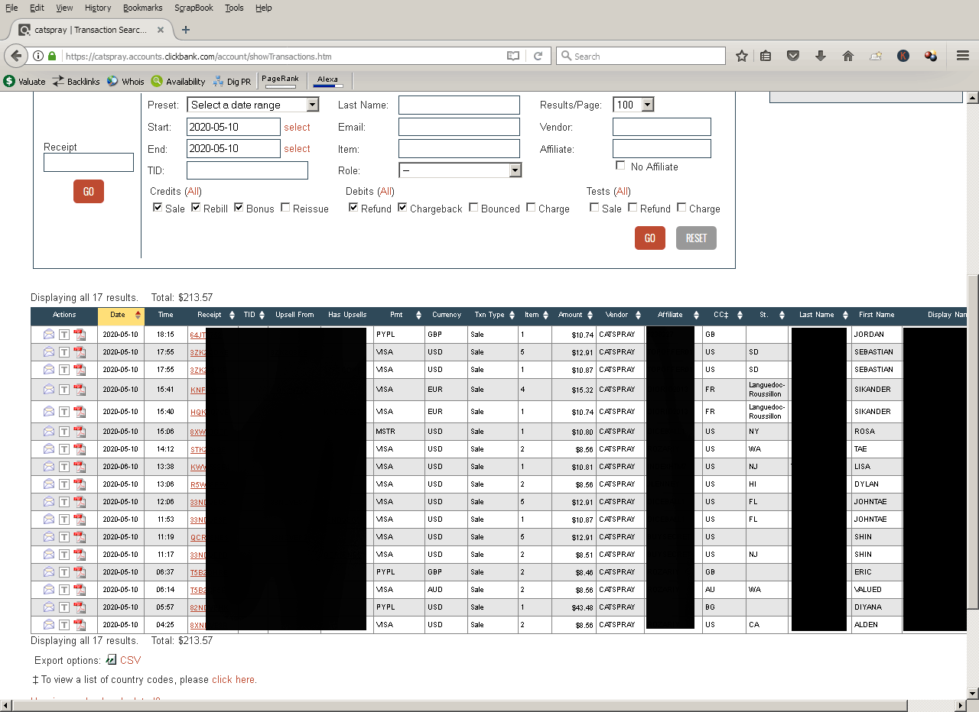Open the Preset date range dropdown
Screen dimensions: 979x712
[x=252, y=105]
